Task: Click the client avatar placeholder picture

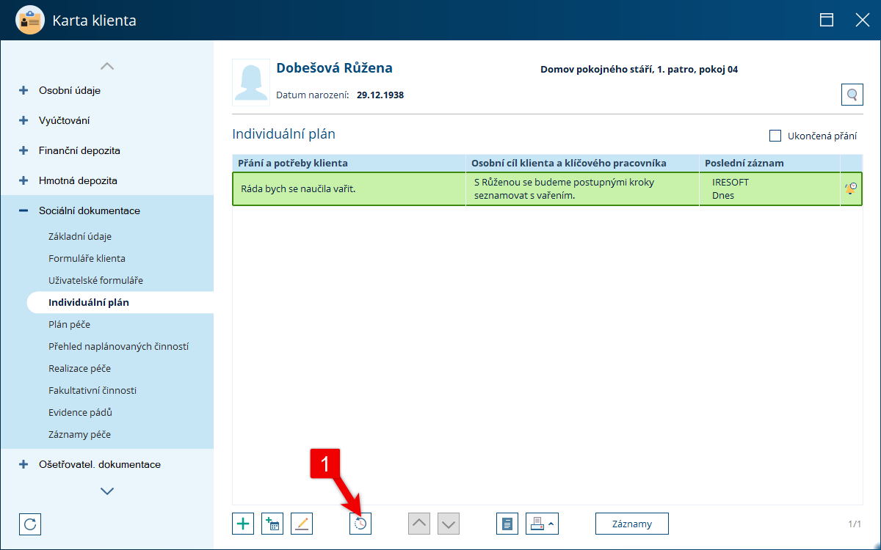Action: coord(250,83)
